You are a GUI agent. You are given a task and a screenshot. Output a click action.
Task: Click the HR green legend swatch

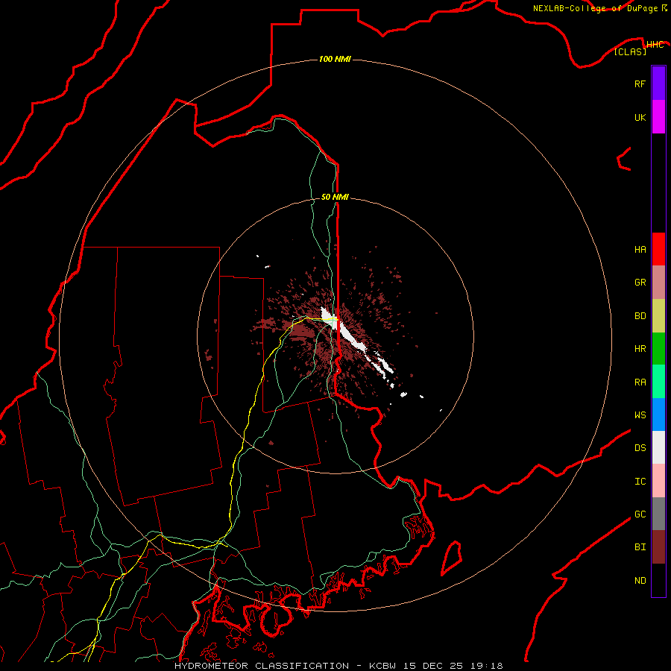pos(658,349)
